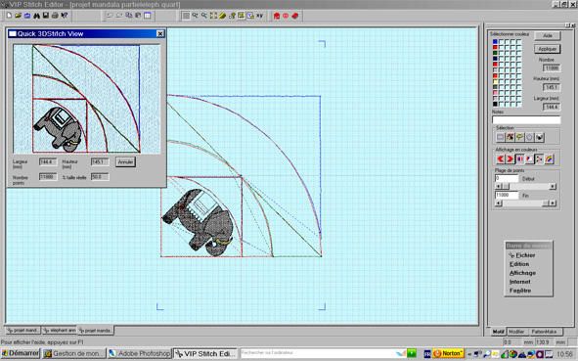Click the zoom-in magnifier toolbar icon

click(x=195, y=16)
